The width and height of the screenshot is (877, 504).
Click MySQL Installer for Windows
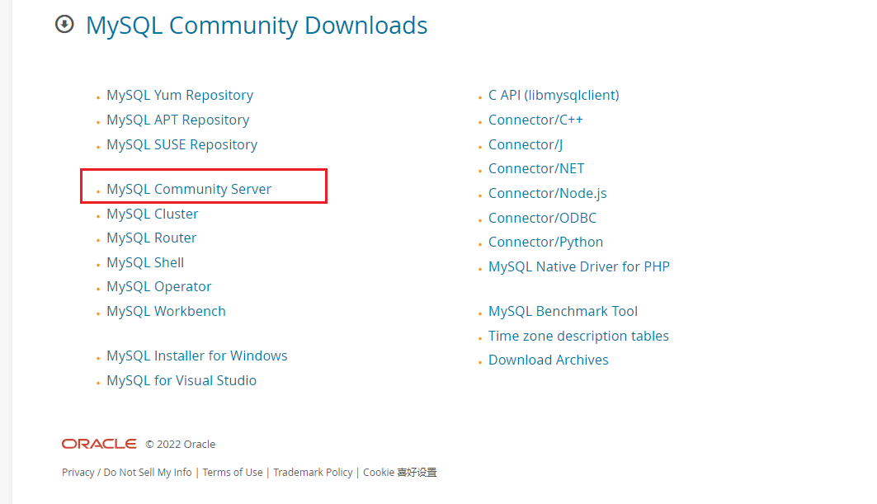(x=197, y=356)
